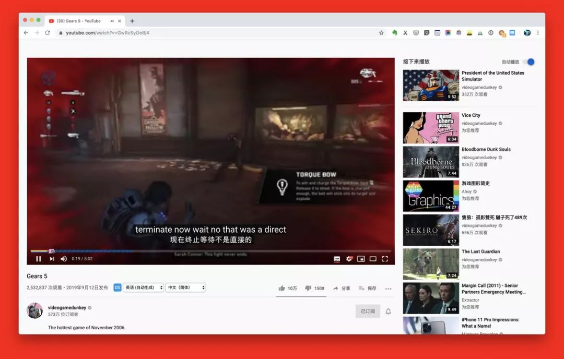This screenshot has height=359, width=564.
Task: Open the 游戏图形简史 Graphics thumbnail
Action: click(x=431, y=196)
